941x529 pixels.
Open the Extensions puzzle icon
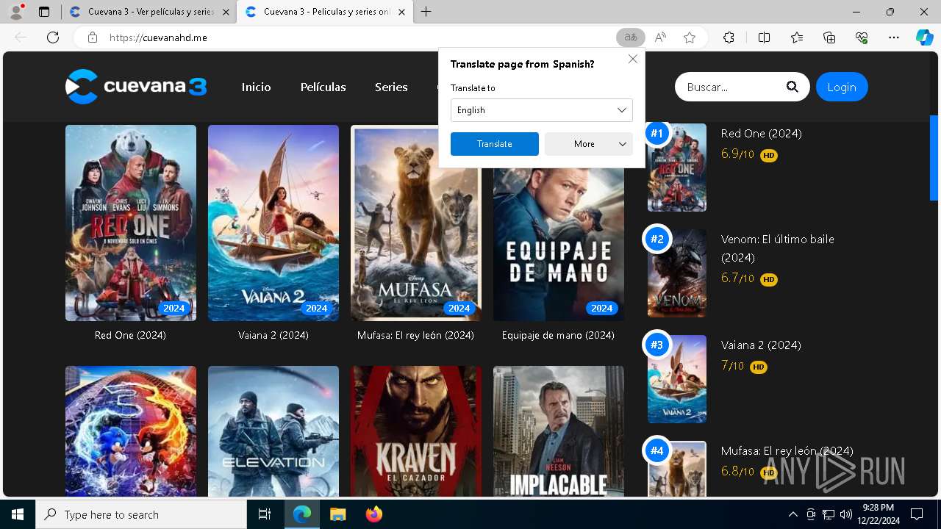click(x=729, y=37)
